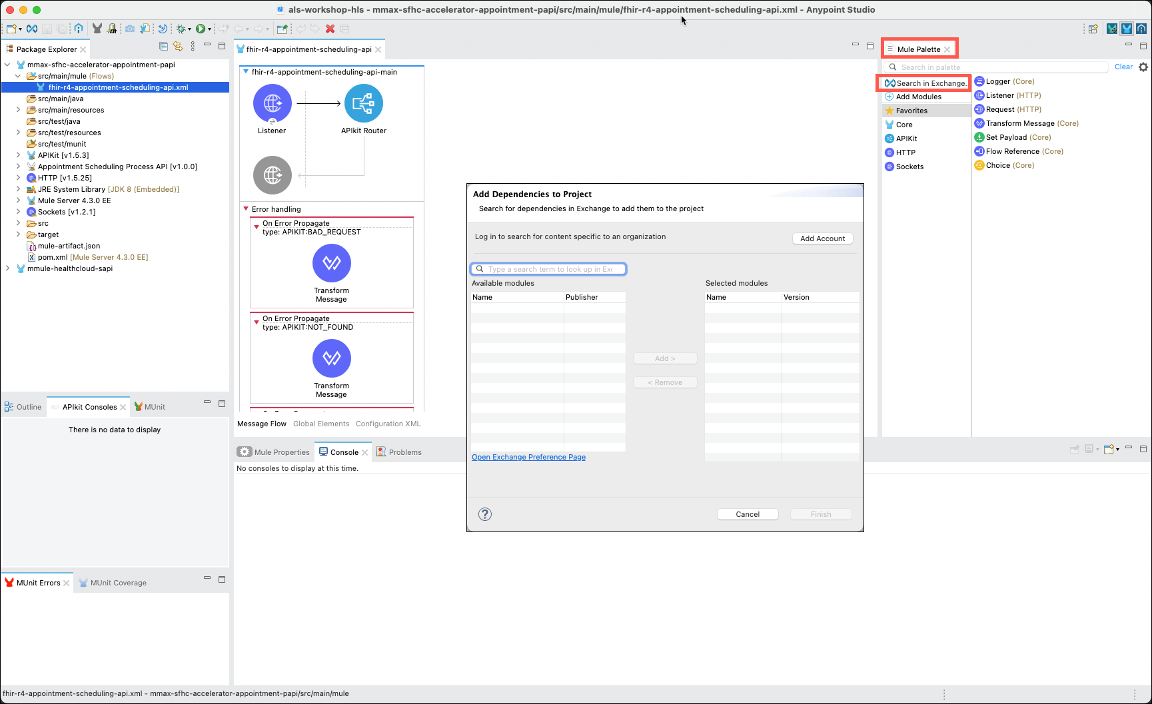Click the dialog help question mark icon
The image size is (1152, 704).
[485, 514]
